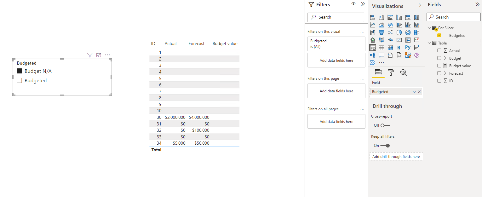Select the R script visual
482x197 pixels.
[399, 48]
